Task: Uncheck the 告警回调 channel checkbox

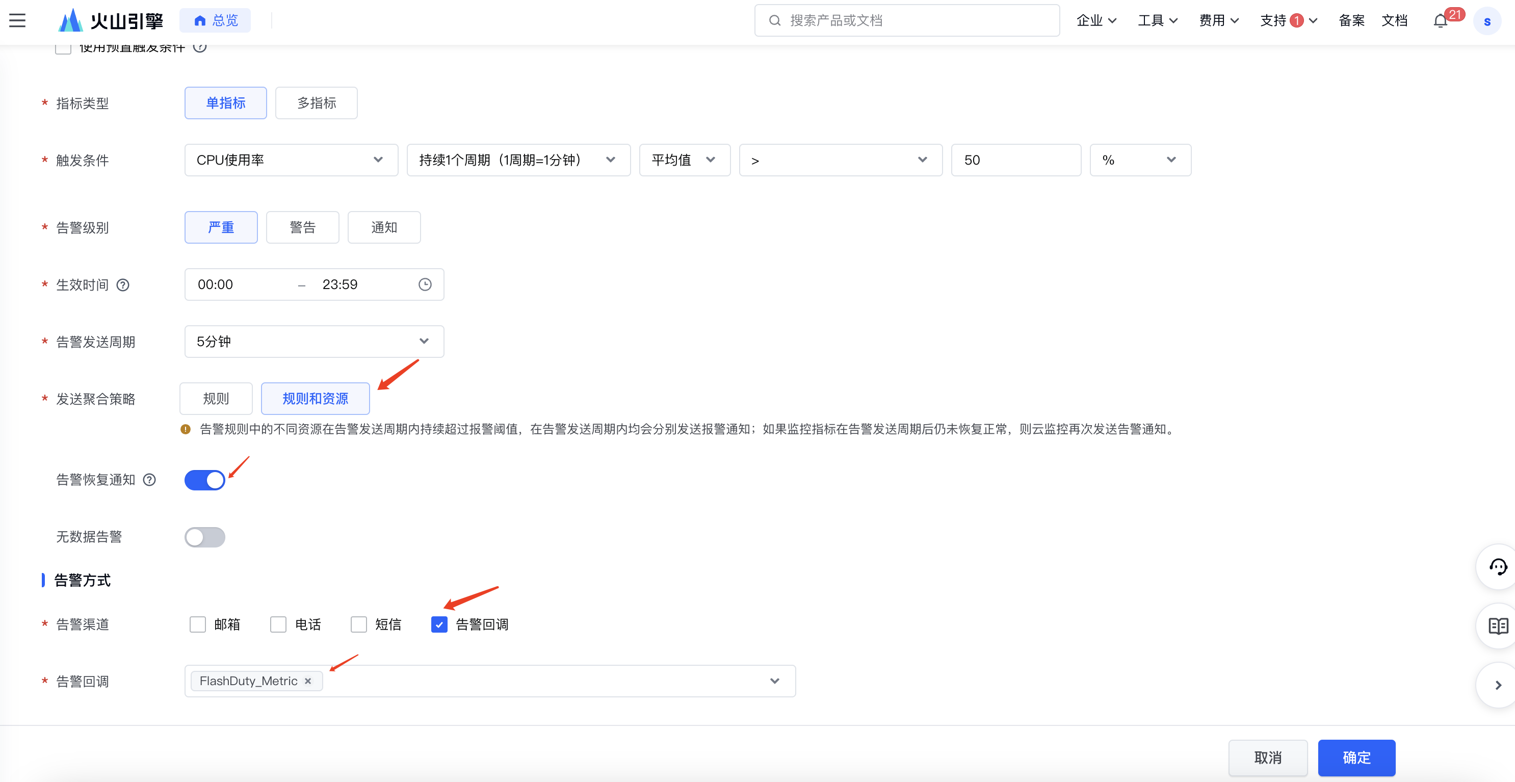Action: pos(439,624)
